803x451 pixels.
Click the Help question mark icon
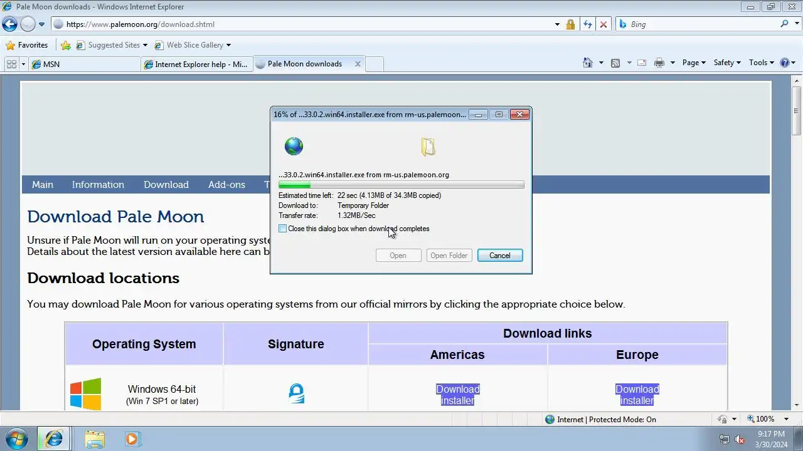point(784,63)
